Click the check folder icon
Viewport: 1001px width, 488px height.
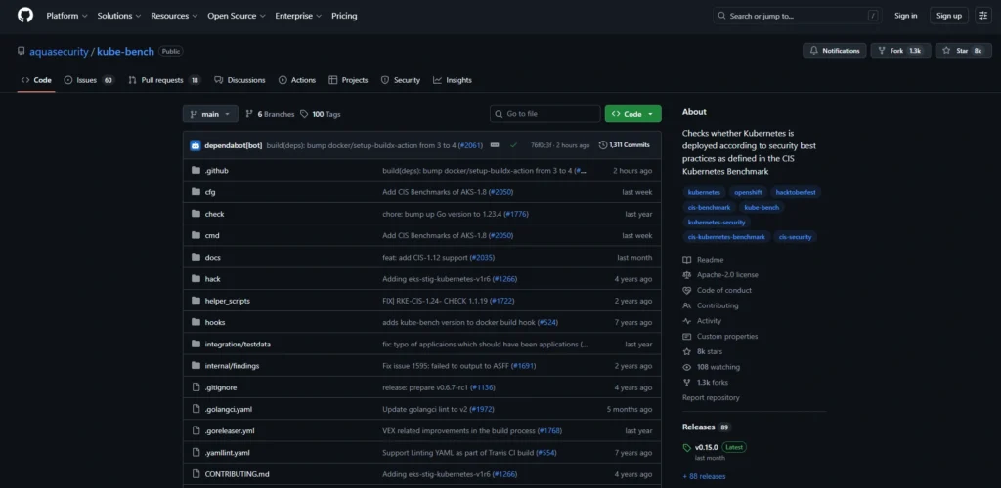(196, 214)
